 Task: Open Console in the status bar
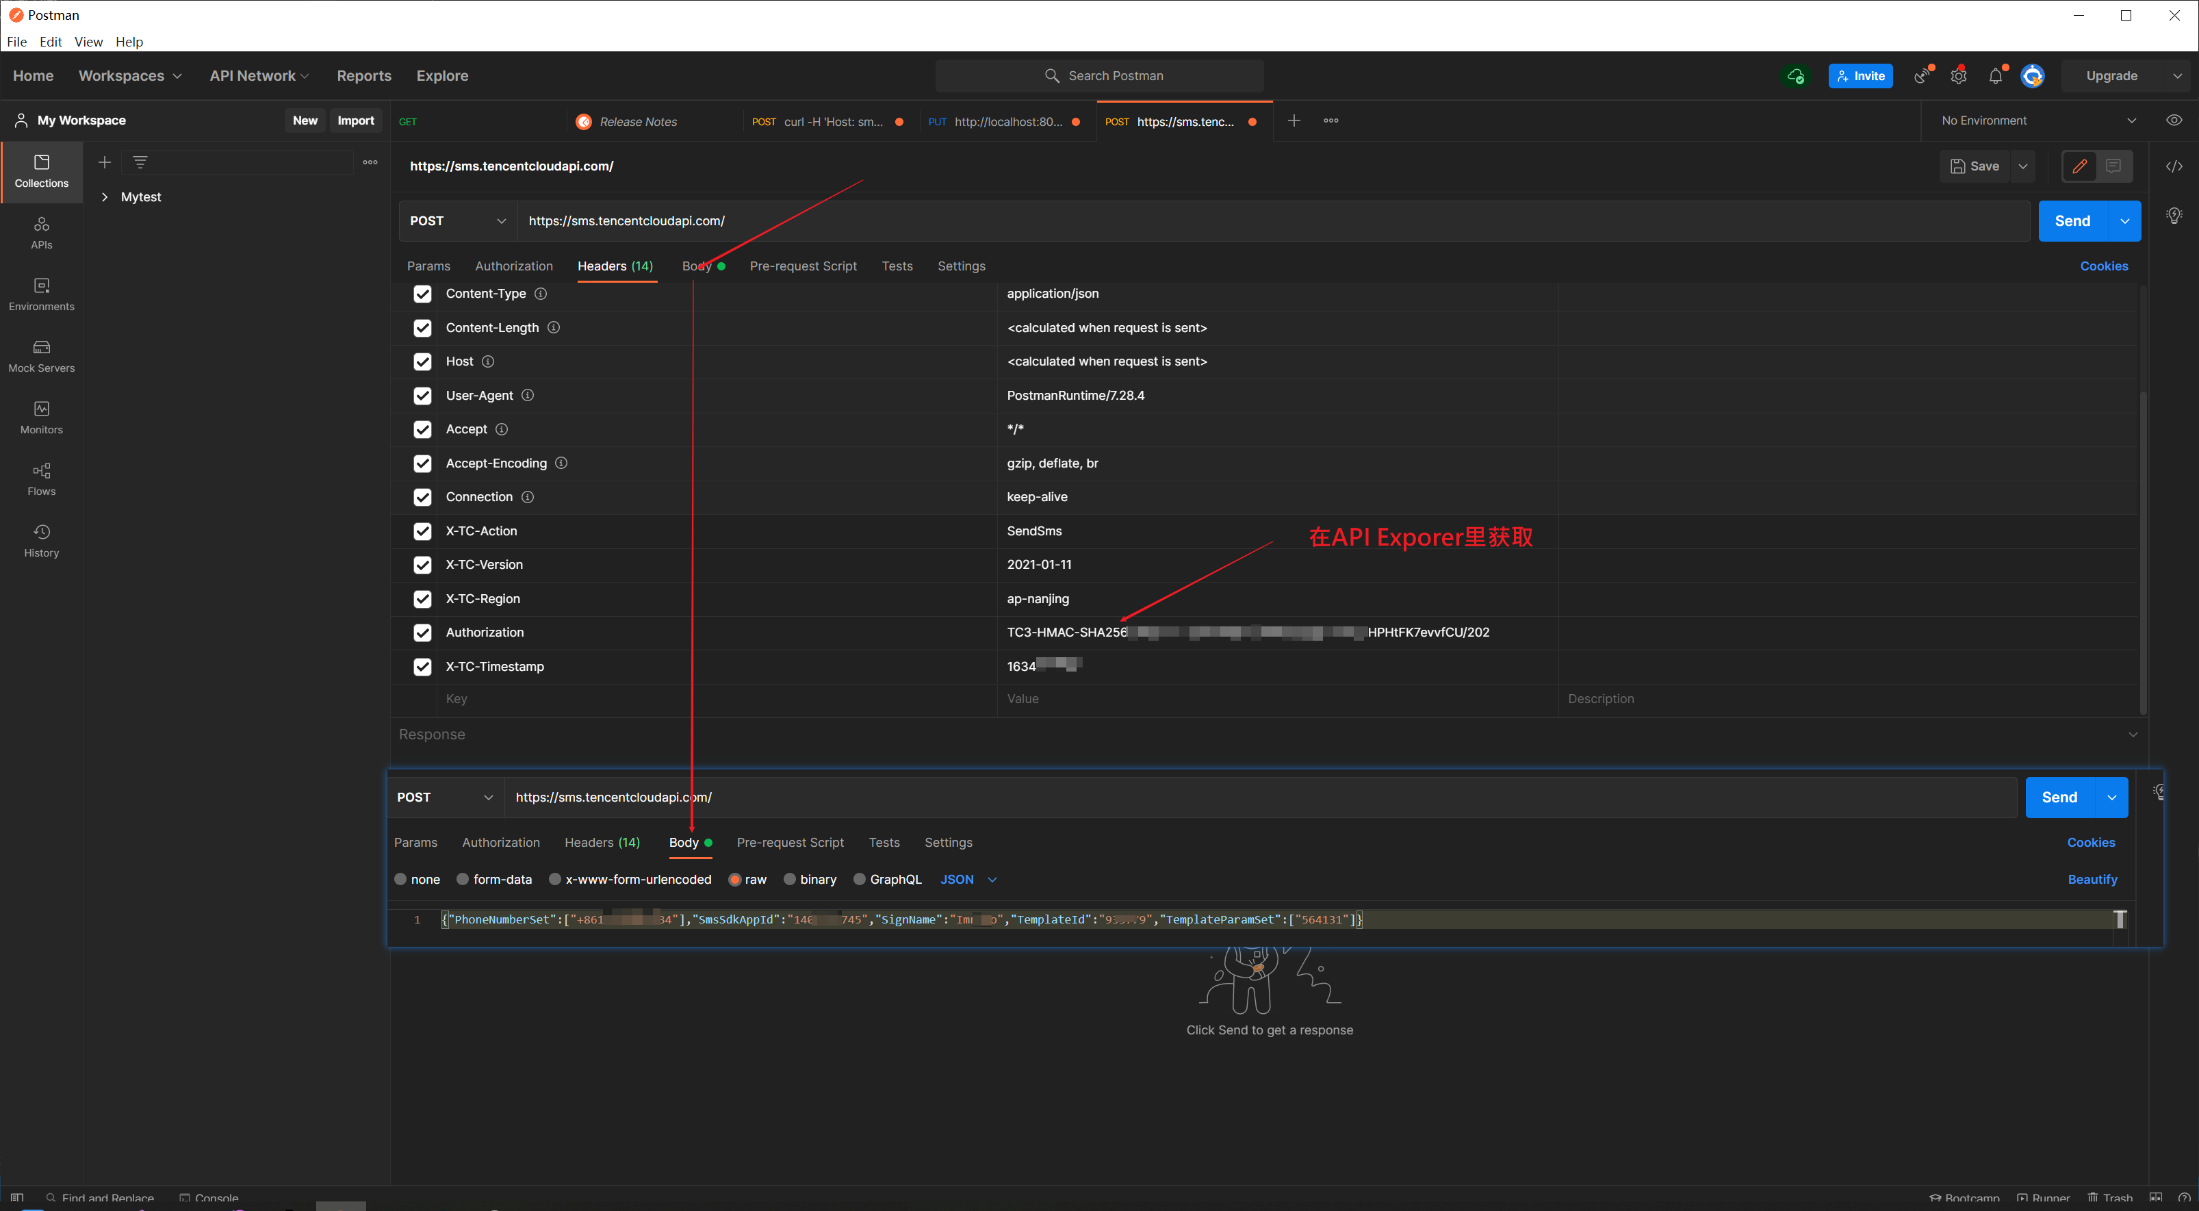coord(208,1198)
